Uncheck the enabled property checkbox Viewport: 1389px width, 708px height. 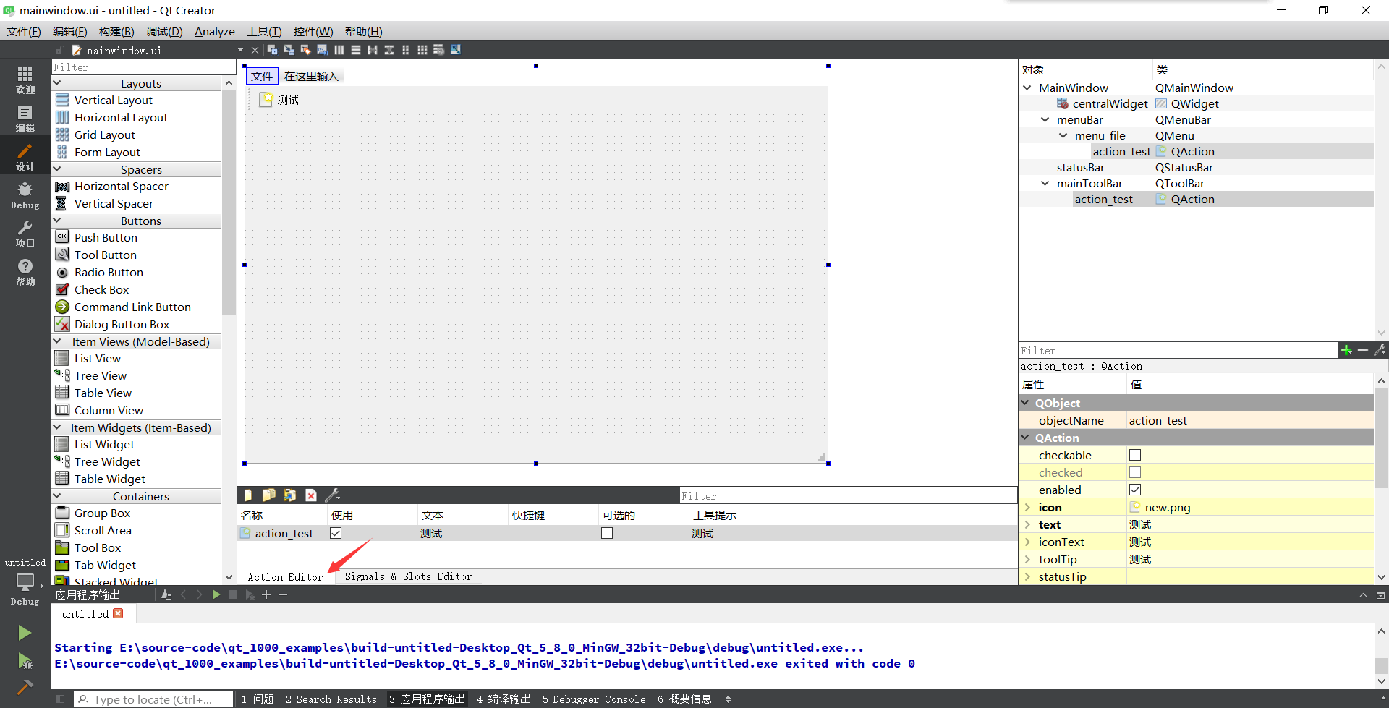pyautogui.click(x=1135, y=490)
